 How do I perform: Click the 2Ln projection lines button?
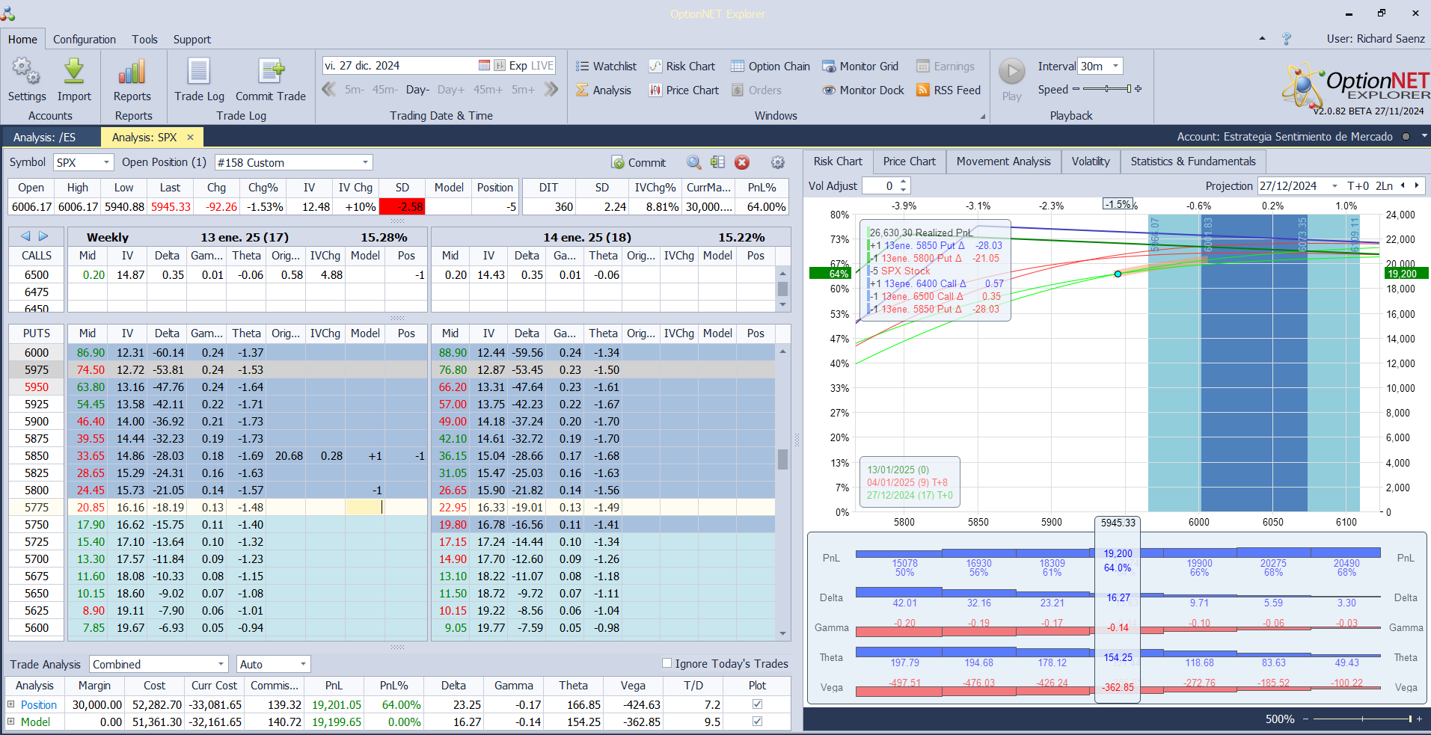[1385, 186]
